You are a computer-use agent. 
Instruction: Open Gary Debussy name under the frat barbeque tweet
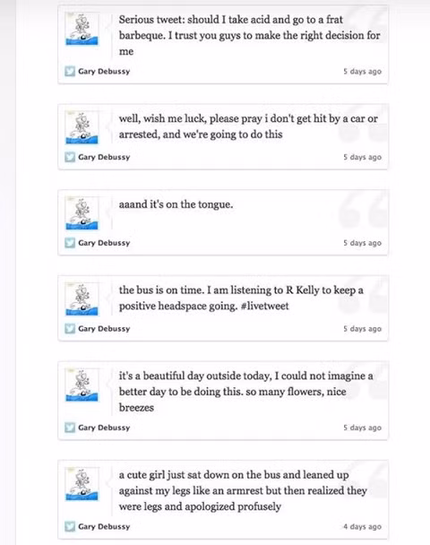click(x=104, y=71)
